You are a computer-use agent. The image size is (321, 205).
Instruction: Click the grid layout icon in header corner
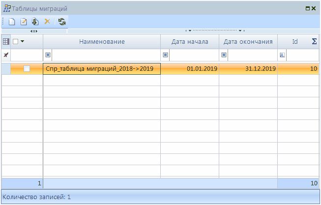coord(6,42)
